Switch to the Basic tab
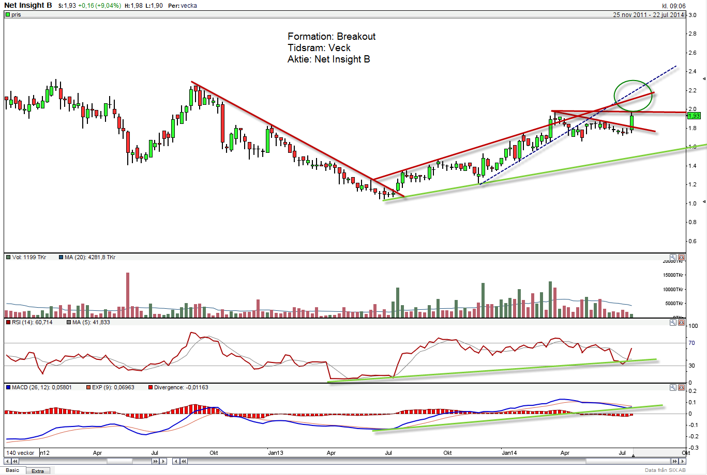Viewport: 707px width, 475px height. coord(12,470)
